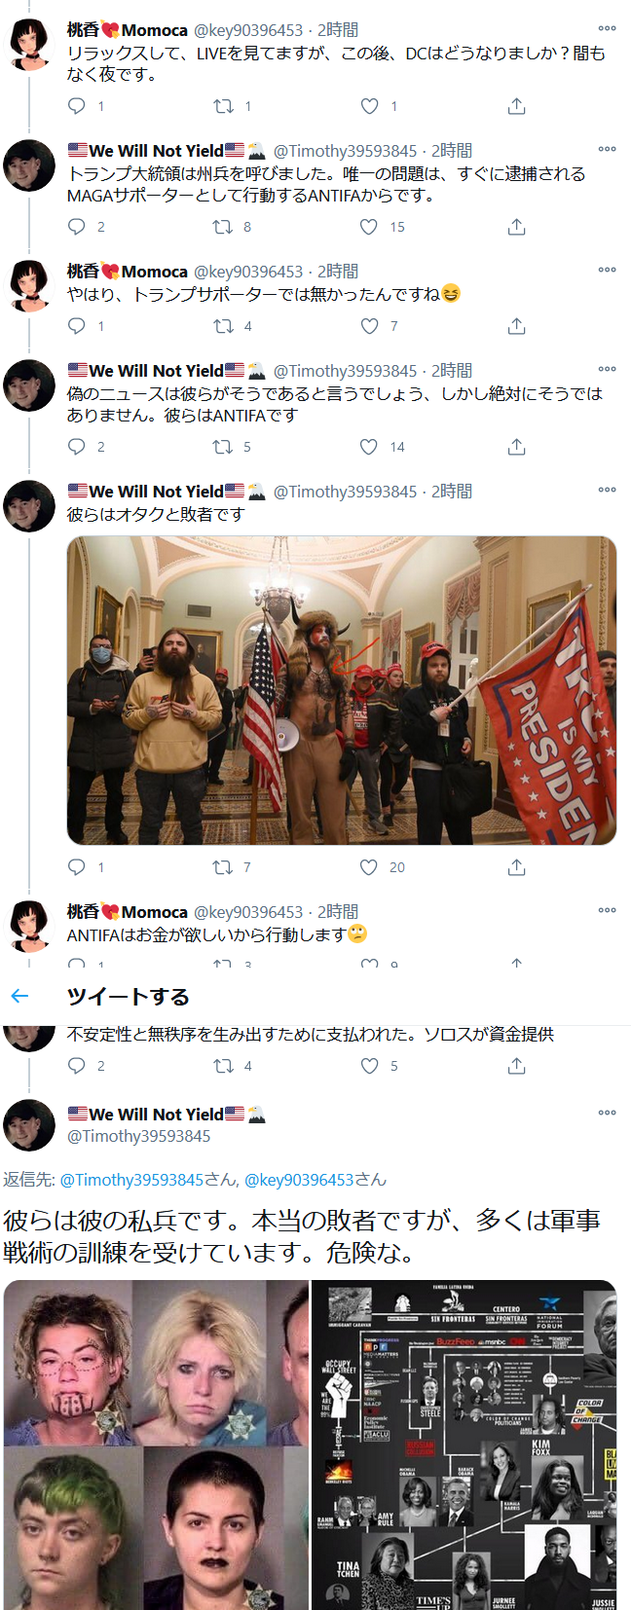631x1610 pixels.
Task: Like the Capitol photo tweet with 20 likes
Action: pyautogui.click(x=369, y=867)
